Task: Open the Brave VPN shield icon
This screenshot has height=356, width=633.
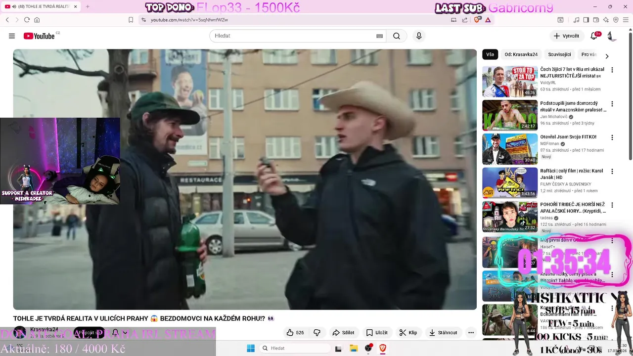Action: pyautogui.click(x=616, y=20)
